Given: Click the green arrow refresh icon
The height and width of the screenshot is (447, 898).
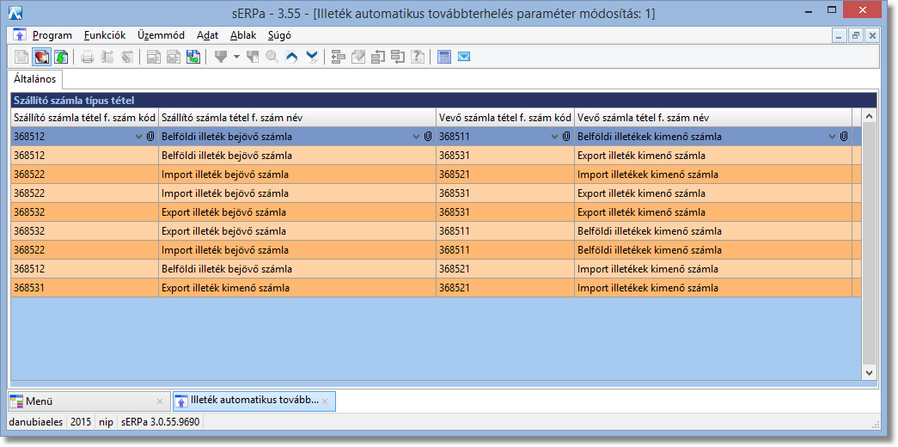Looking at the screenshot, I should [x=61, y=58].
